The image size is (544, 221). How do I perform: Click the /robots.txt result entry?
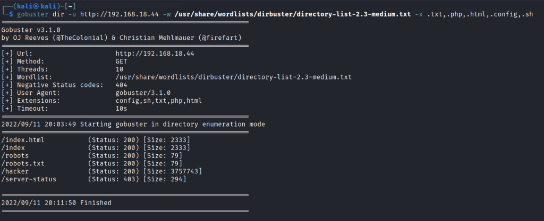tap(23, 163)
